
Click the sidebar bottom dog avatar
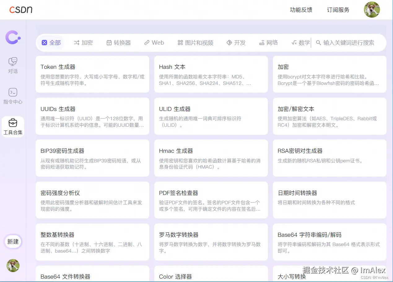pyautogui.click(x=13, y=266)
